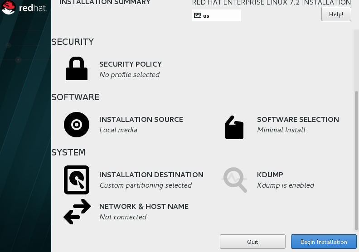Open the INSTALLATION SOURCE title

point(141,120)
